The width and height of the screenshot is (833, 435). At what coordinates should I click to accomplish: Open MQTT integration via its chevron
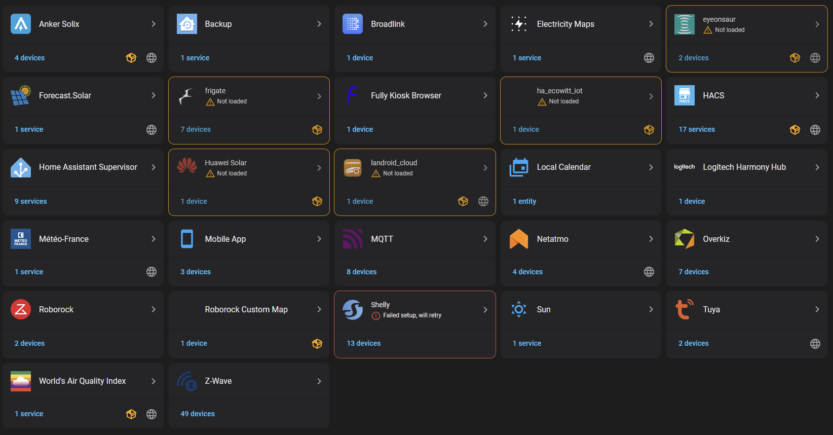tap(485, 239)
